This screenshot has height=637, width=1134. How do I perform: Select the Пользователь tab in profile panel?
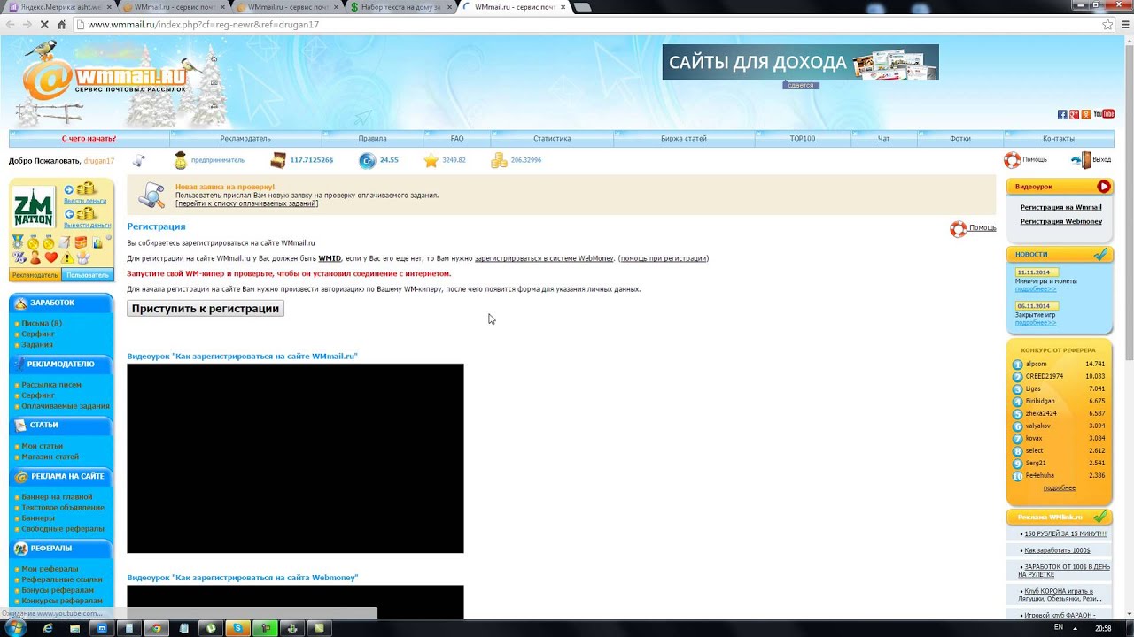pyautogui.click(x=88, y=275)
